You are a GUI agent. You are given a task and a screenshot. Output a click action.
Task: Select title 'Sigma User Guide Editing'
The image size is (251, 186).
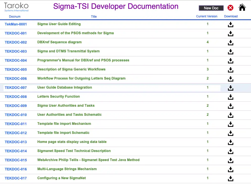click(x=59, y=24)
